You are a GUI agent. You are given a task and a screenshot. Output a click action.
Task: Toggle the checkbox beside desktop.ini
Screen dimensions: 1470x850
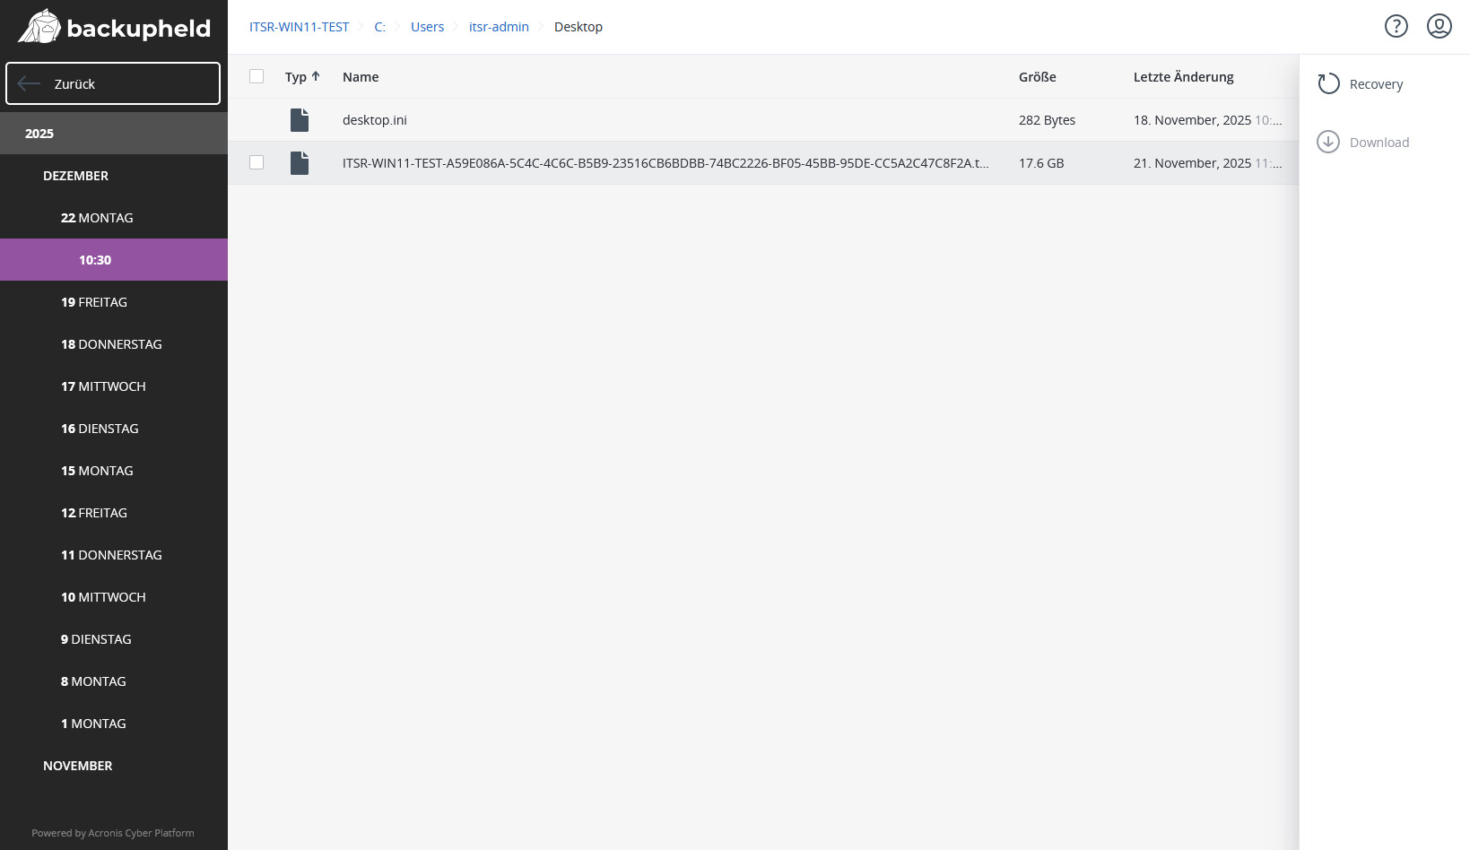(x=257, y=119)
